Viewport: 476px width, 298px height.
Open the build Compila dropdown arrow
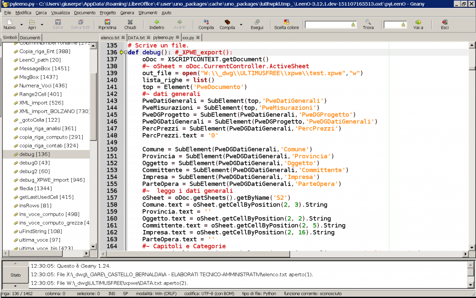click(241, 25)
